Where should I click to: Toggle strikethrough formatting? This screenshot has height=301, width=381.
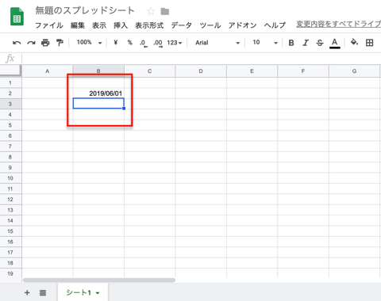pos(320,43)
